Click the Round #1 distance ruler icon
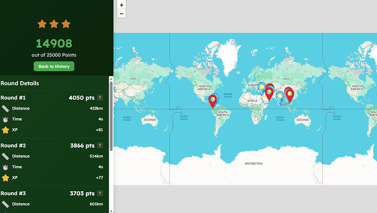This screenshot has height=213, width=377. coord(5,108)
